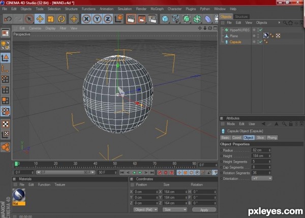This screenshot has width=305, height=218.
Task: Jump to animation start button
Action: 122,172
